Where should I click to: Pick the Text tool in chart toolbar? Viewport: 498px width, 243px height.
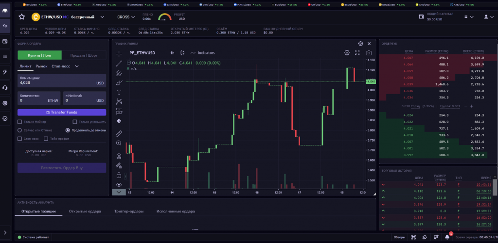tap(119, 92)
